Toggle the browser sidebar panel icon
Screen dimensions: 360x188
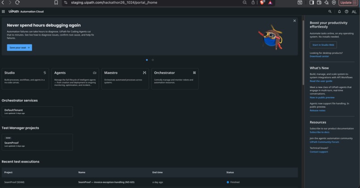click(312, 3)
